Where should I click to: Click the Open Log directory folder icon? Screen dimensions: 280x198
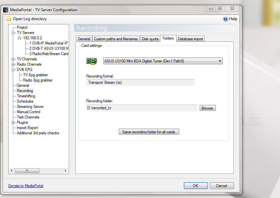pyautogui.click(x=9, y=19)
